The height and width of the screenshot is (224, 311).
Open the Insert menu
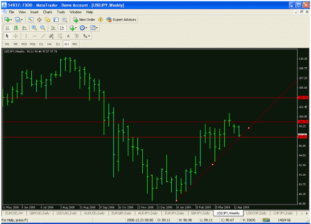coord(34,12)
